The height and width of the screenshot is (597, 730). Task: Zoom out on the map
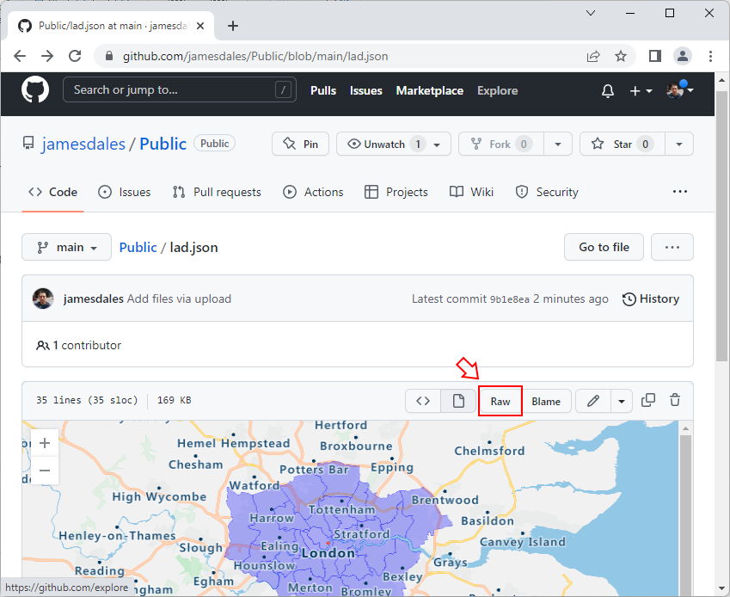[45, 471]
